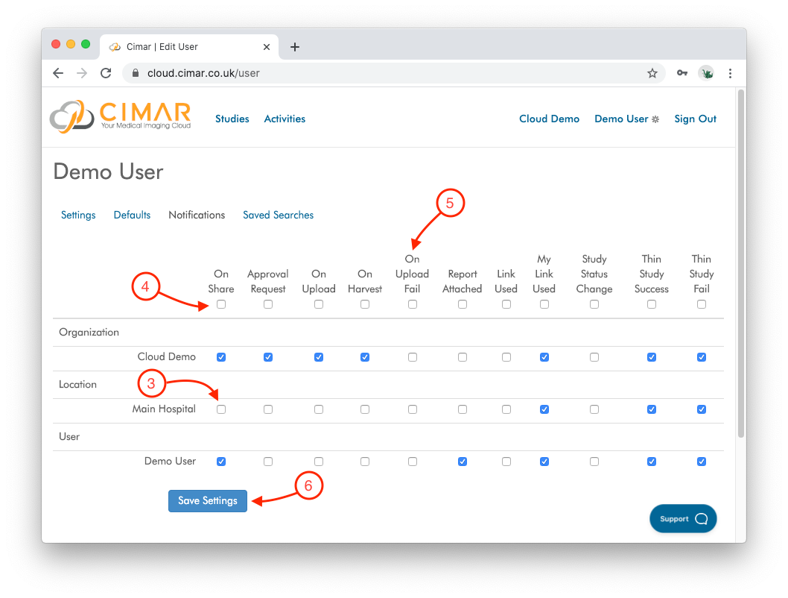The height and width of the screenshot is (598, 788).
Task: Go back with the browser back arrow
Action: coord(58,73)
